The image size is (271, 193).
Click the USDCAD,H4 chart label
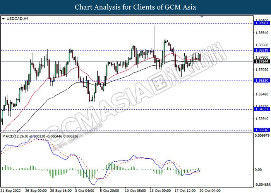tap(17, 19)
